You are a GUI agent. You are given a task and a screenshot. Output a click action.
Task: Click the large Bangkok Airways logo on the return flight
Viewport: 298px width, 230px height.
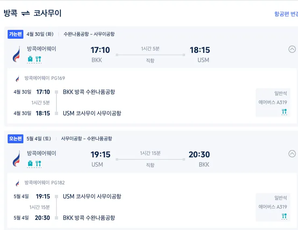tap(17, 159)
